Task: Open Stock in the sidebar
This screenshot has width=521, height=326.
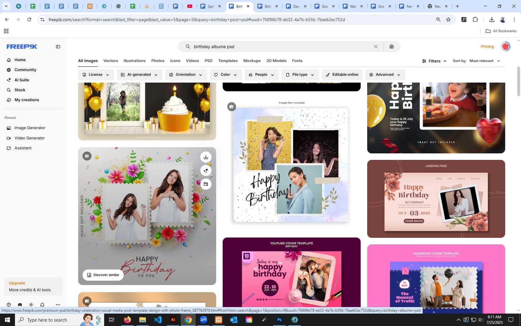Action: [x=20, y=90]
